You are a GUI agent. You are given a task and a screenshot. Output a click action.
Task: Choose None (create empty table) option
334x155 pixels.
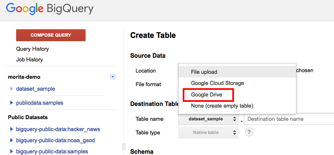click(237, 106)
